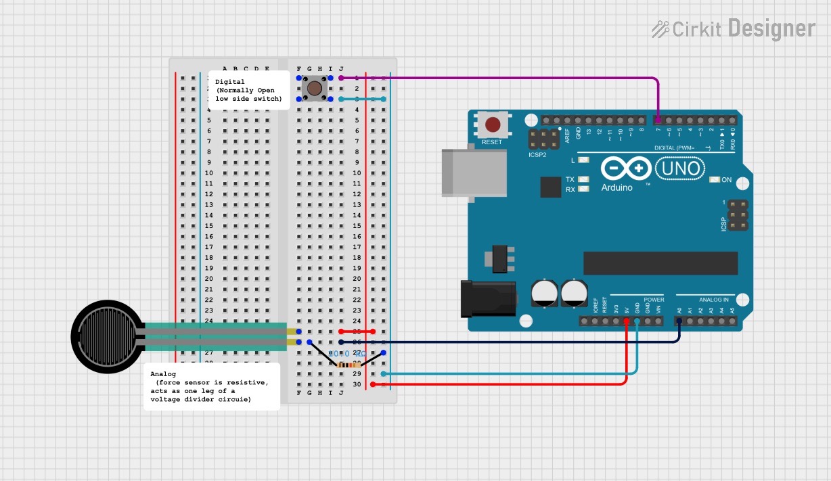This screenshot has height=481, width=831.
Task: Click digital pin 7 with purple wire
Action: tap(658, 120)
